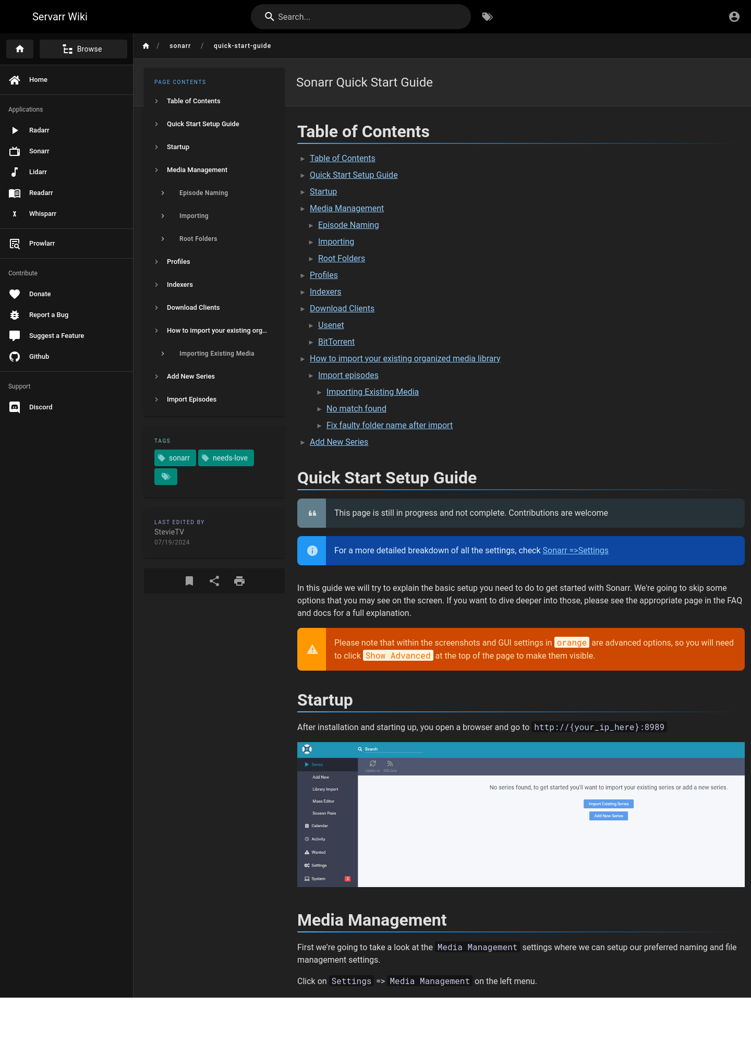The height and width of the screenshot is (1043, 751).
Task: Follow the Add New Series TOC link
Action: coord(339,442)
